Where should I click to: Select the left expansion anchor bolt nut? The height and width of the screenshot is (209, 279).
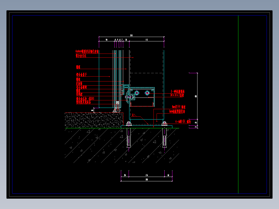[x=129, y=123]
